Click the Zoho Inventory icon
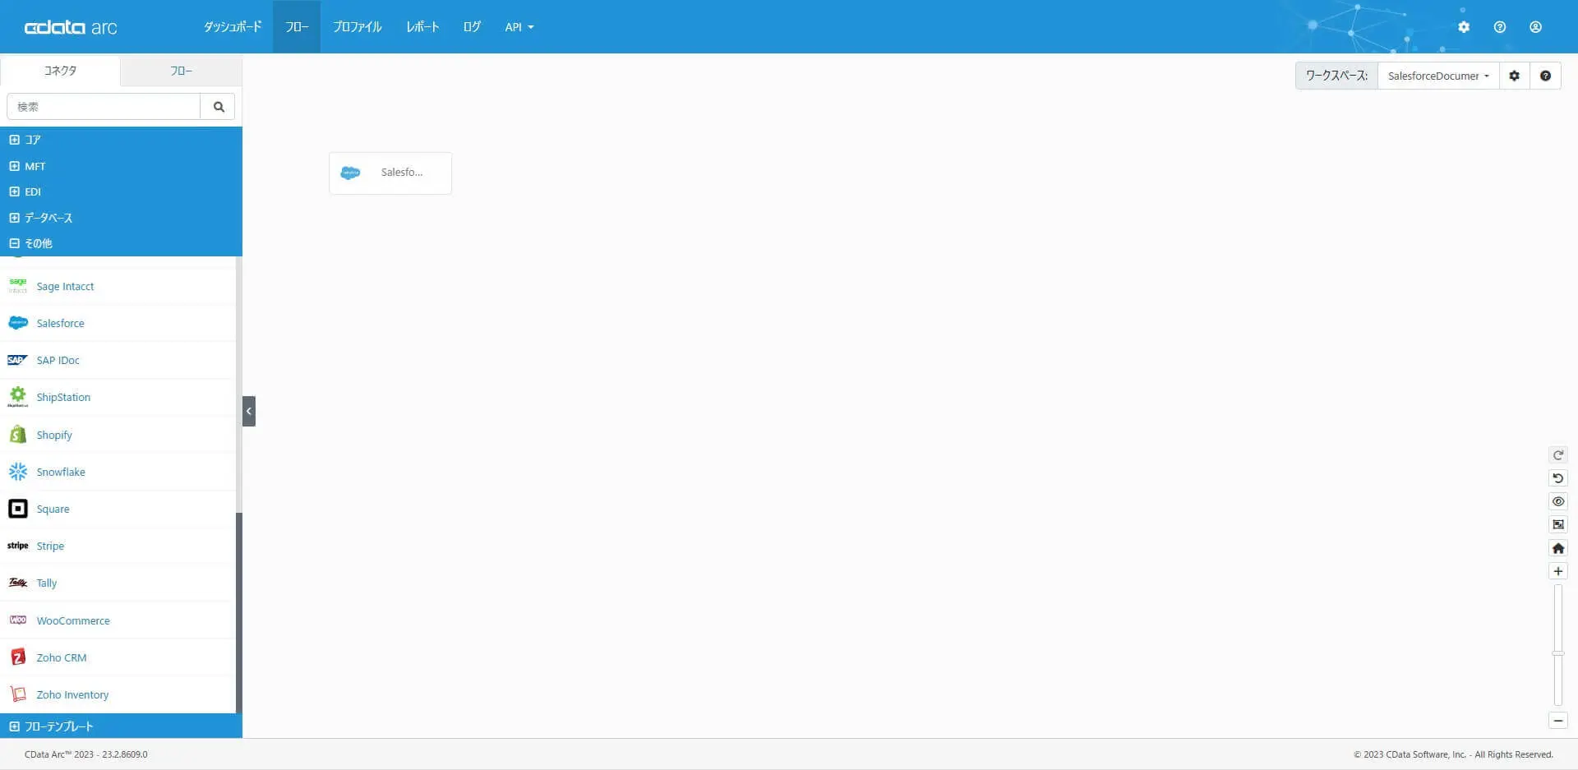The height and width of the screenshot is (770, 1578). coord(17,694)
